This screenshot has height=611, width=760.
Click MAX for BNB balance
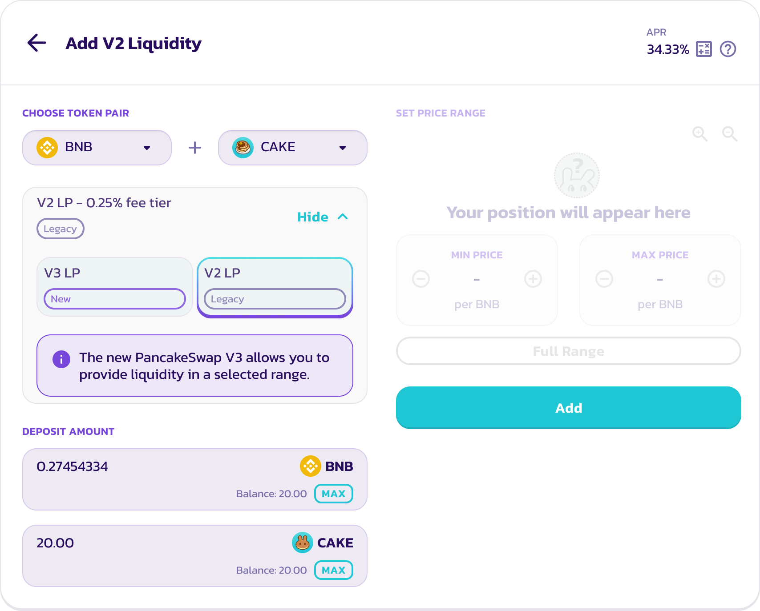coord(334,494)
